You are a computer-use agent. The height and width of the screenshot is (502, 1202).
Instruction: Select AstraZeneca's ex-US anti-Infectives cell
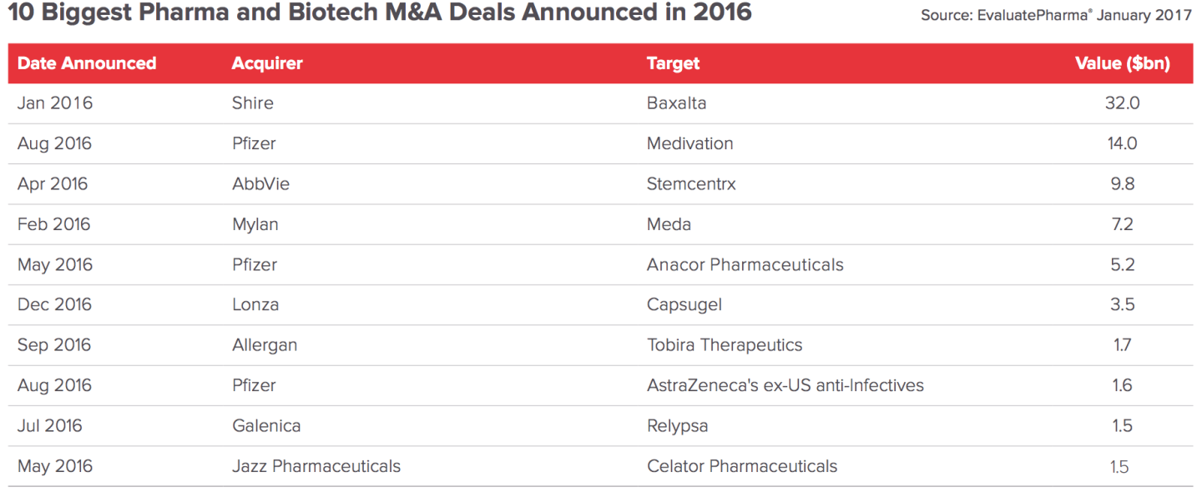(785, 385)
